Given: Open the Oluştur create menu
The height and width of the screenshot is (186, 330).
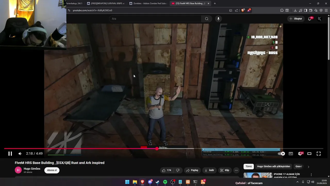Looking at the screenshot, I should click(x=295, y=19).
